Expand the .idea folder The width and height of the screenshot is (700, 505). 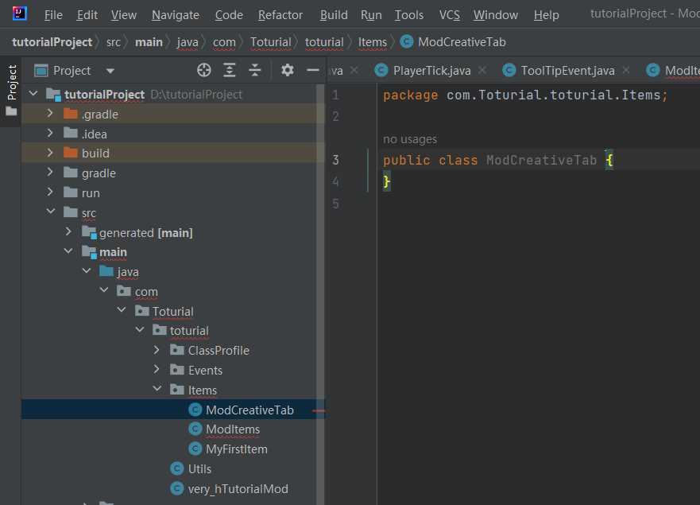pyautogui.click(x=50, y=133)
